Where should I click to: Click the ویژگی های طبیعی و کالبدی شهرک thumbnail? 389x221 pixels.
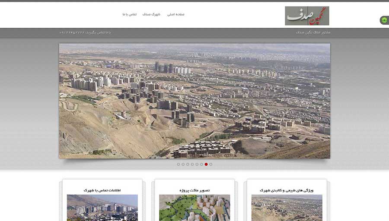pos(287,208)
